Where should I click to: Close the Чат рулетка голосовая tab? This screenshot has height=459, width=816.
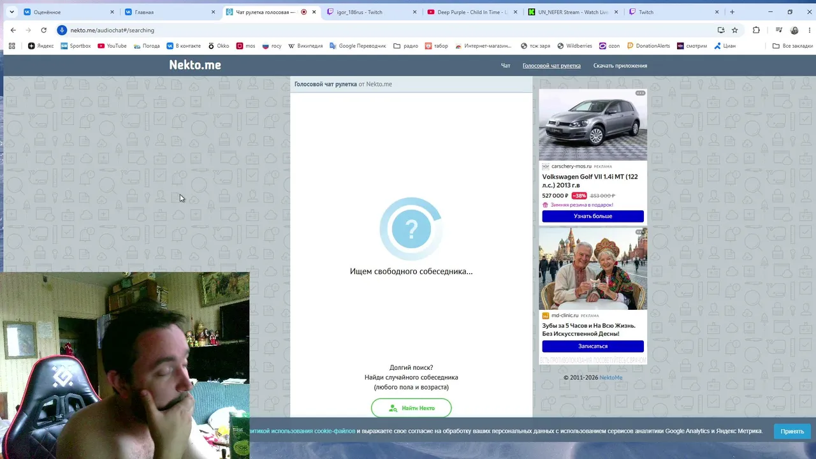[x=314, y=12]
